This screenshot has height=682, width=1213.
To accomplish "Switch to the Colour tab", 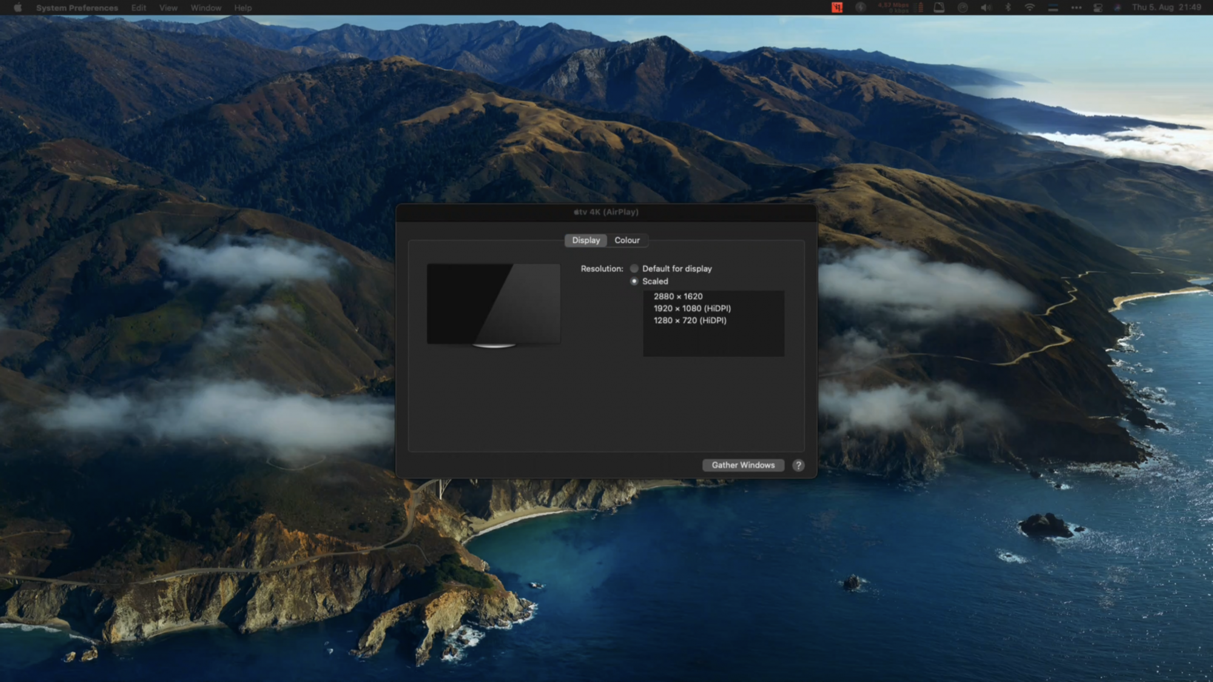I will [x=627, y=241].
